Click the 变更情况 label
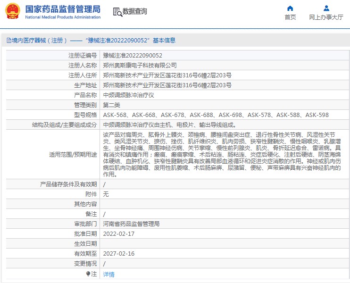 85,264
